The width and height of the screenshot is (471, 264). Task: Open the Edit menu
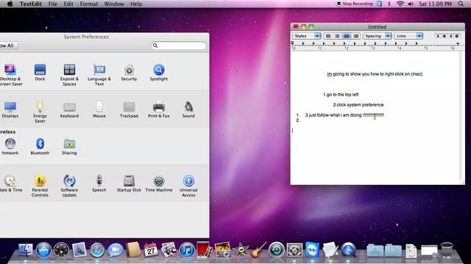68,4
